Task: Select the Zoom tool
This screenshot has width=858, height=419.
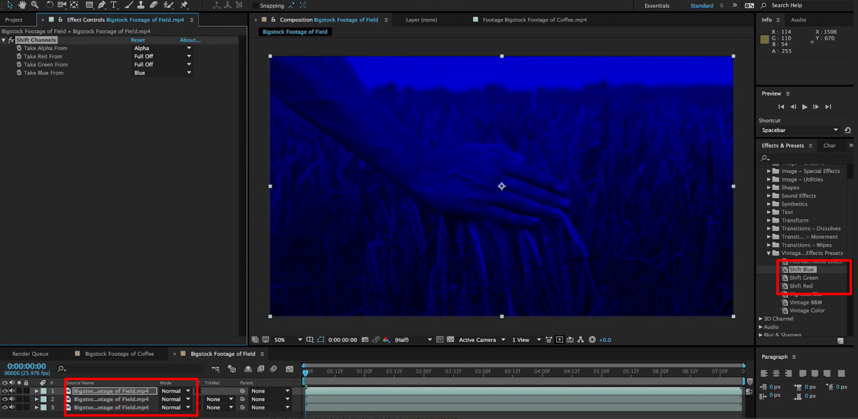Action: coord(34,5)
